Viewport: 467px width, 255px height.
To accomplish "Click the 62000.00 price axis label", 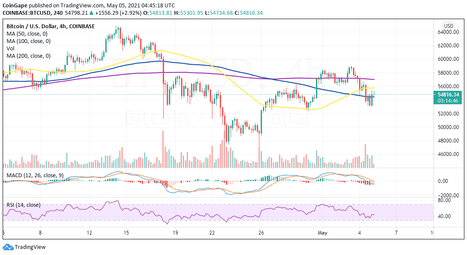I will pyautogui.click(x=448, y=46).
